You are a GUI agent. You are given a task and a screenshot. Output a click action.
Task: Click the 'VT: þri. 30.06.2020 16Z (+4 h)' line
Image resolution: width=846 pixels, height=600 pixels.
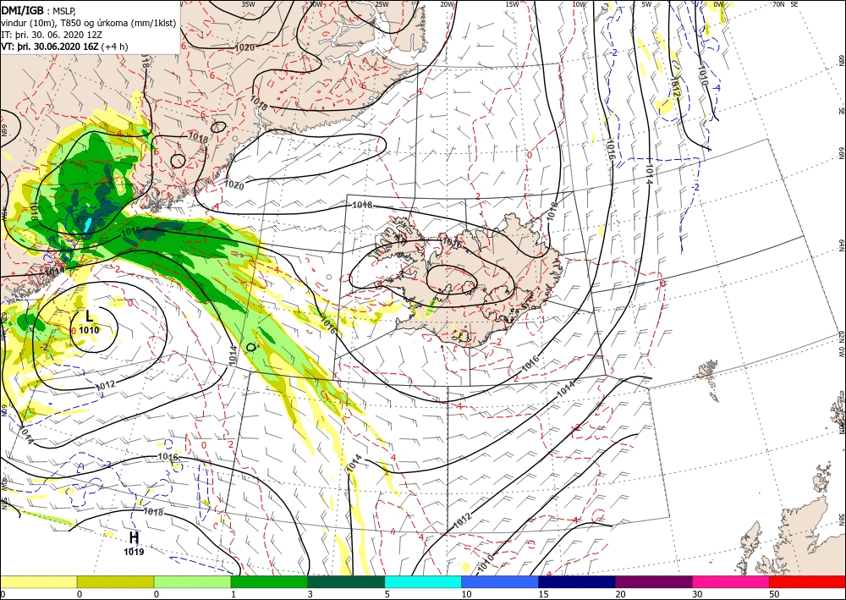coord(64,47)
